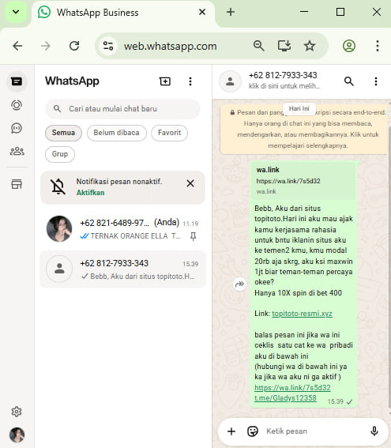Screen dimensions: 391x448
Task: Reload the page
Action: (74, 46)
